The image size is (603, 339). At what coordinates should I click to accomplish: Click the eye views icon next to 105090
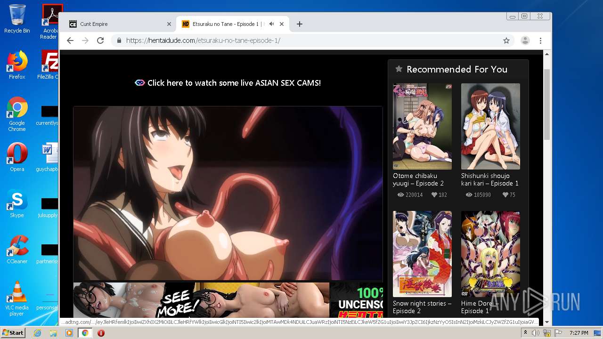point(469,194)
